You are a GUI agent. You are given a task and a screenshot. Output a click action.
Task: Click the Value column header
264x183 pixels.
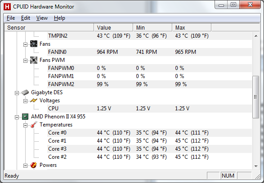tap(113, 27)
